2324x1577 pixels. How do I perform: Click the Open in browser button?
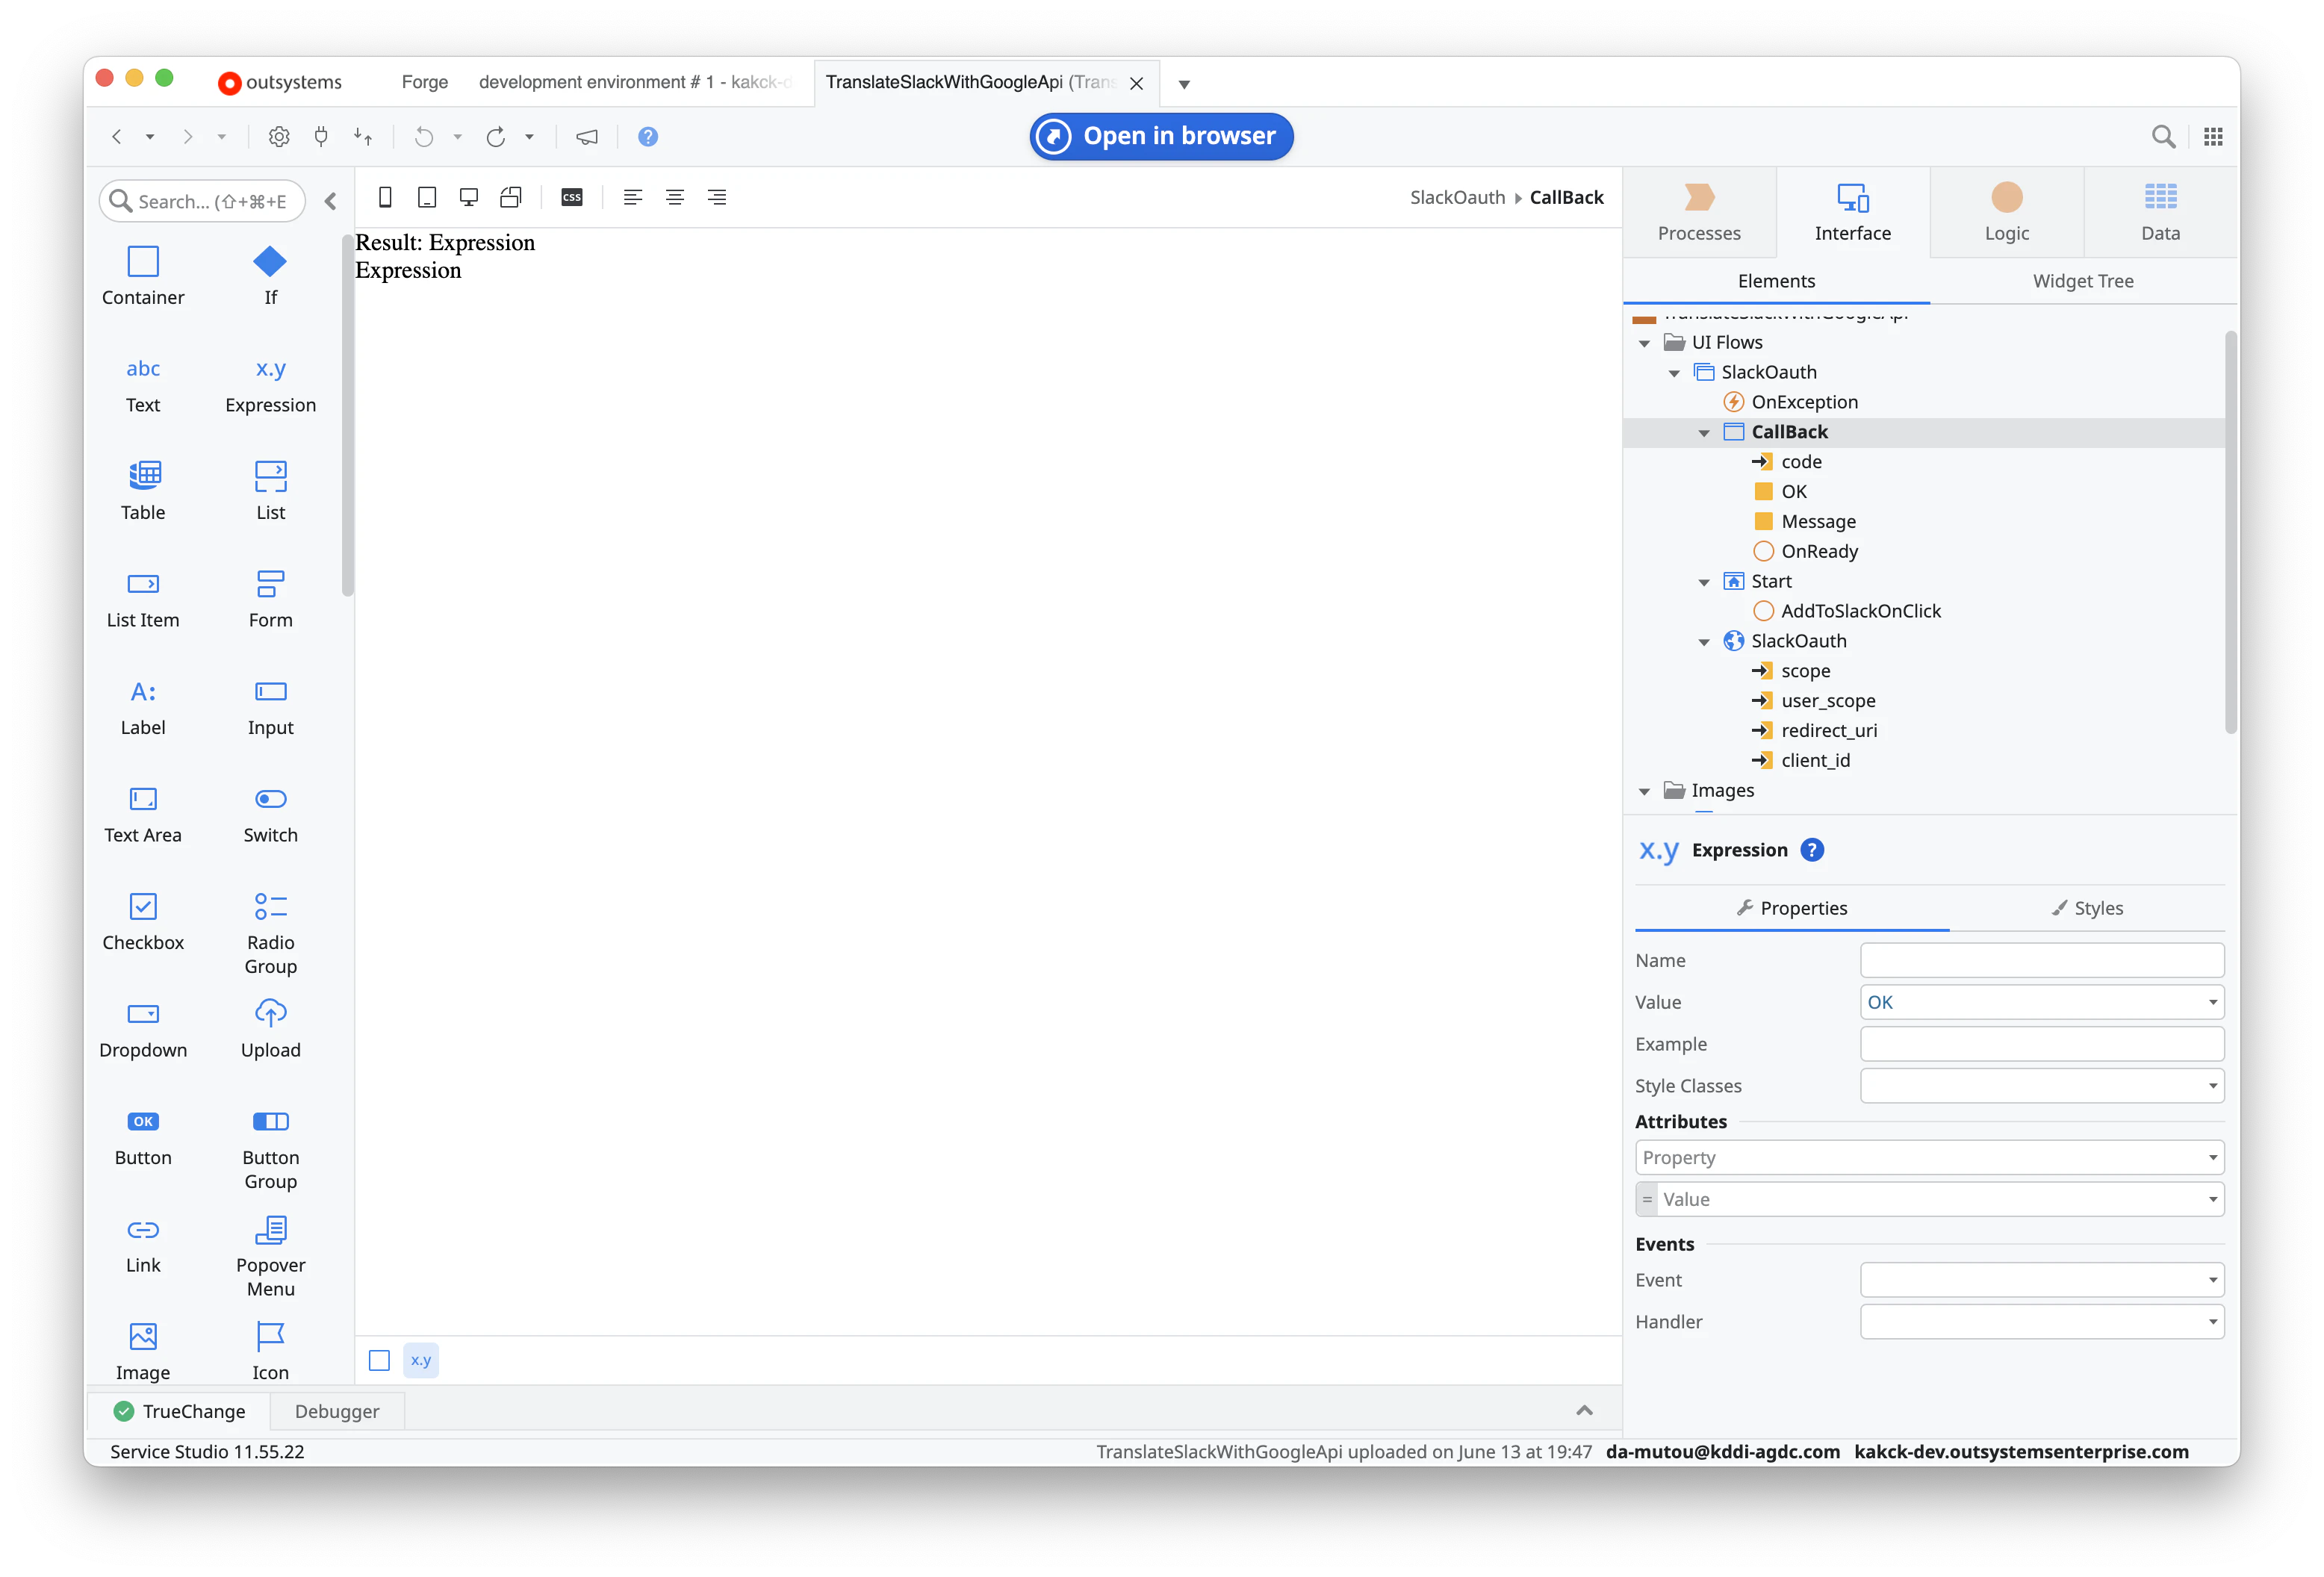1161,136
